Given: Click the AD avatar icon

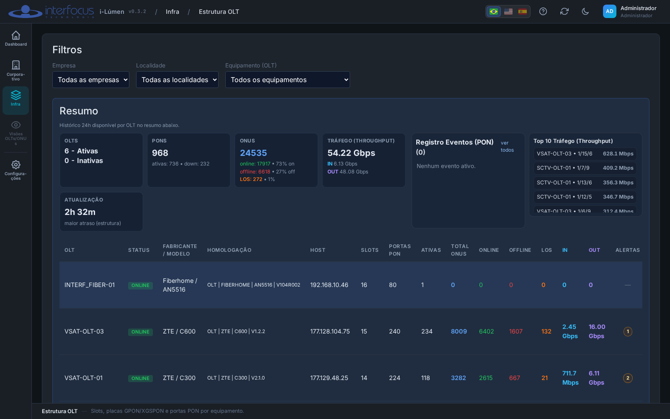Looking at the screenshot, I should [x=610, y=11].
